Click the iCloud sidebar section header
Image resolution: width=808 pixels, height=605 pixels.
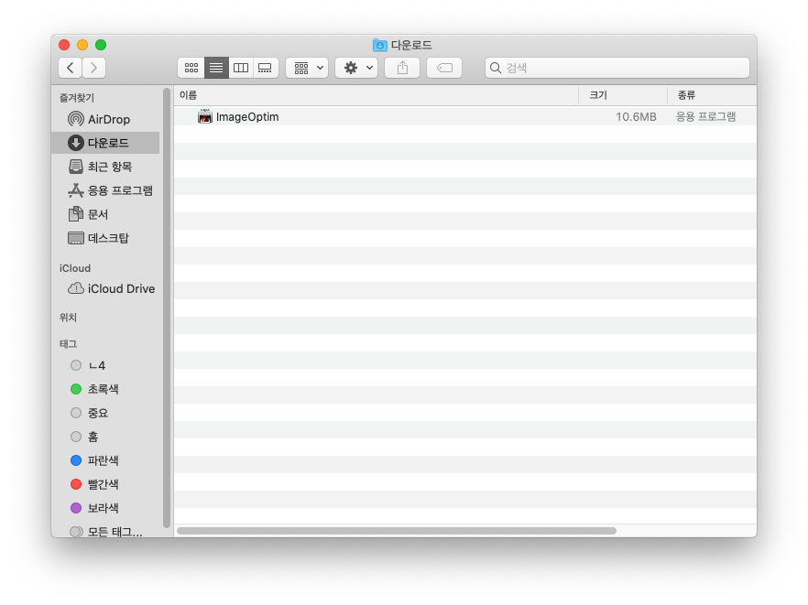click(75, 268)
